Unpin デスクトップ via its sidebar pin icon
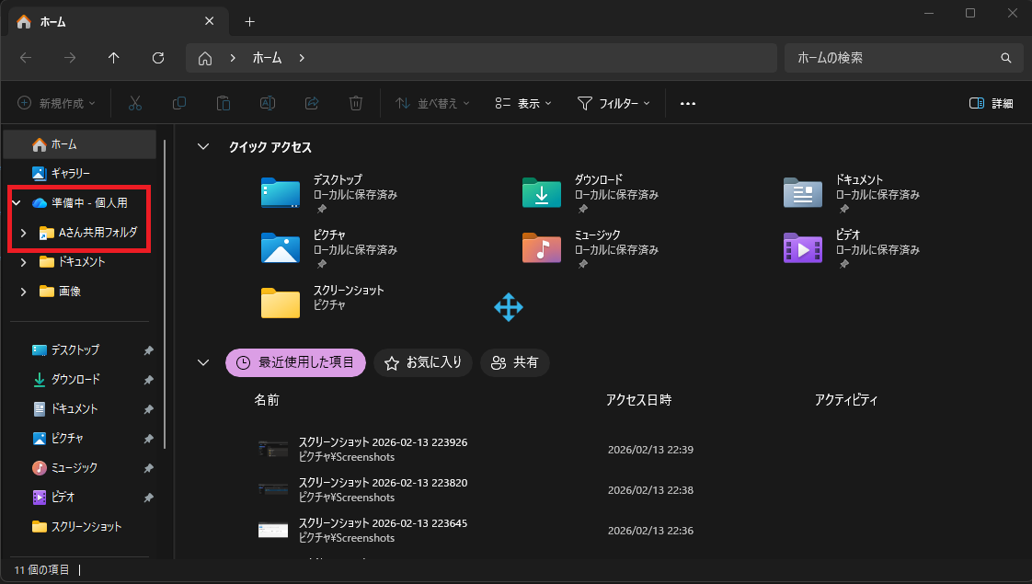 148,350
